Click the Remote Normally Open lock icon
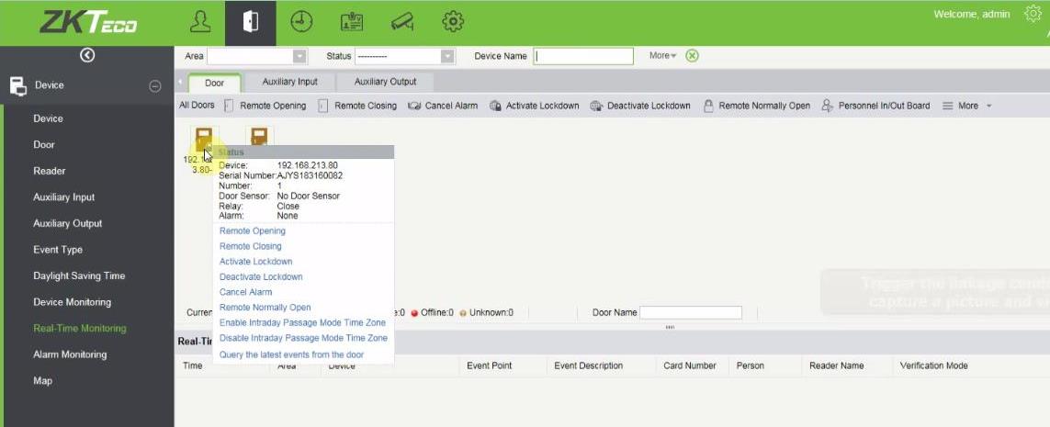 coord(708,106)
